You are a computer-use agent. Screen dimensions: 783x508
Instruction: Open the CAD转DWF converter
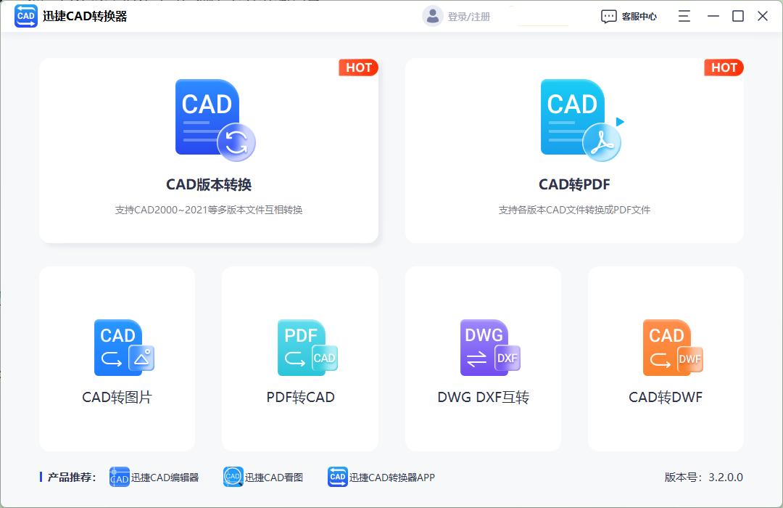[665, 358]
